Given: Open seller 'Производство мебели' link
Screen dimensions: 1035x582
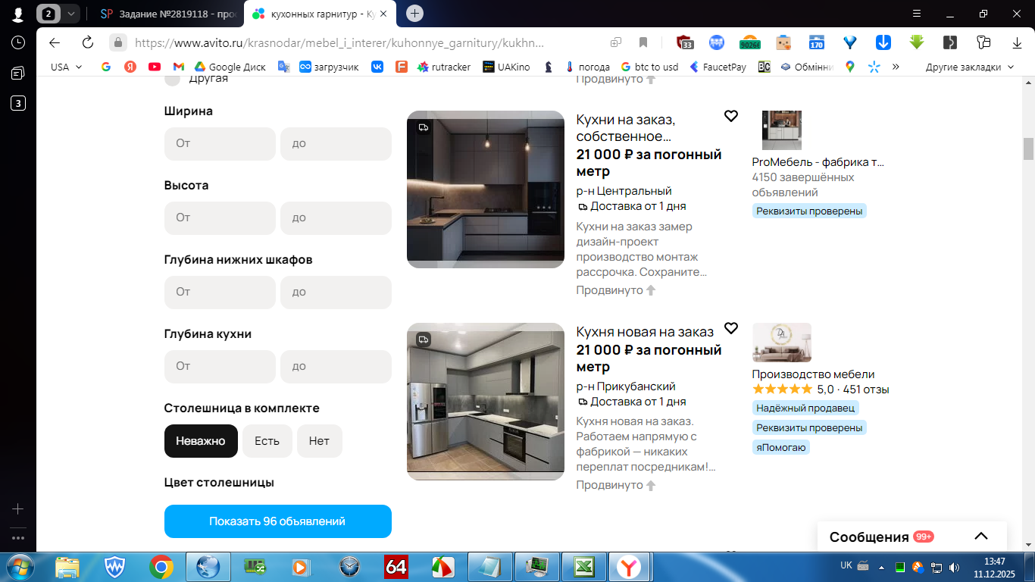Looking at the screenshot, I should pyautogui.click(x=813, y=374).
